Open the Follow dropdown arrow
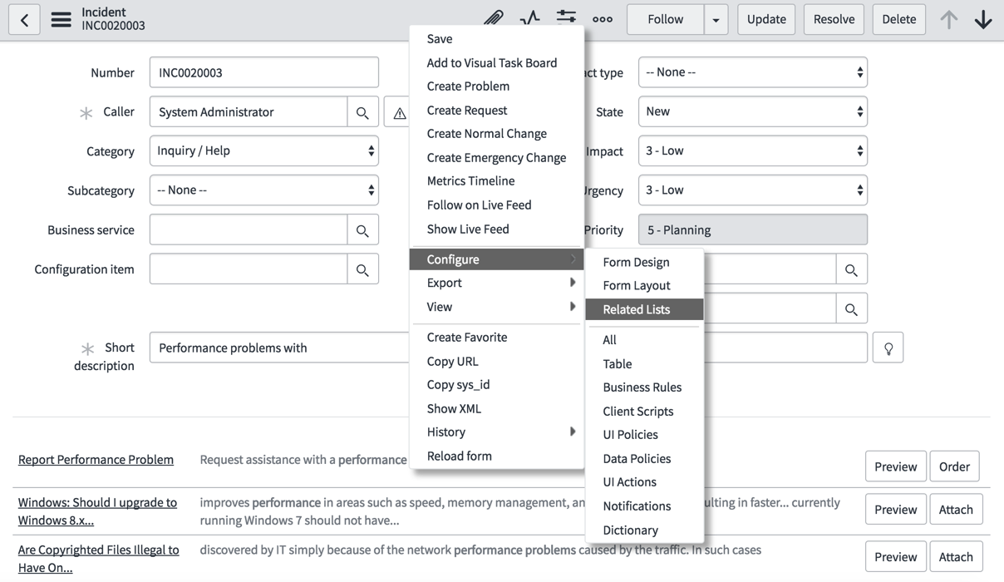 [x=716, y=19]
